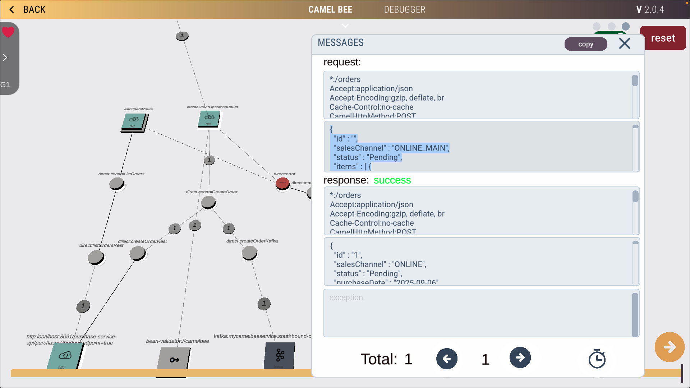690x388 pixels.
Task: Select the DEBUGGER tab in header
Action: (405, 9)
